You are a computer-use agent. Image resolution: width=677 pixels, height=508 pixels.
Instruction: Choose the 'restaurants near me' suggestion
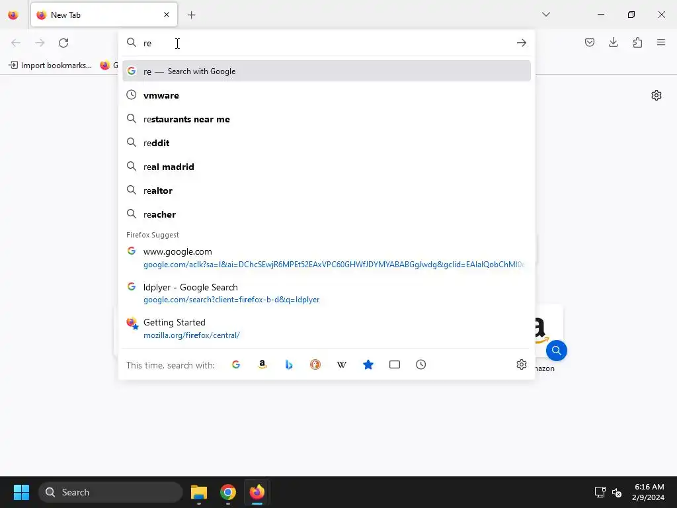(x=327, y=119)
